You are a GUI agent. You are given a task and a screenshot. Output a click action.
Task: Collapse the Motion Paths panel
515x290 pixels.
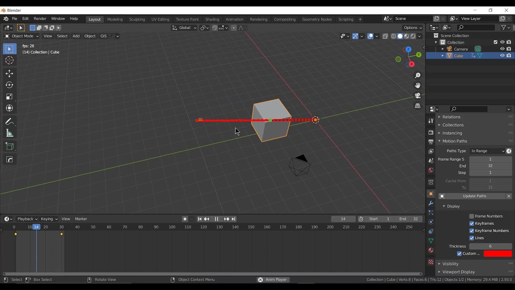(454, 141)
